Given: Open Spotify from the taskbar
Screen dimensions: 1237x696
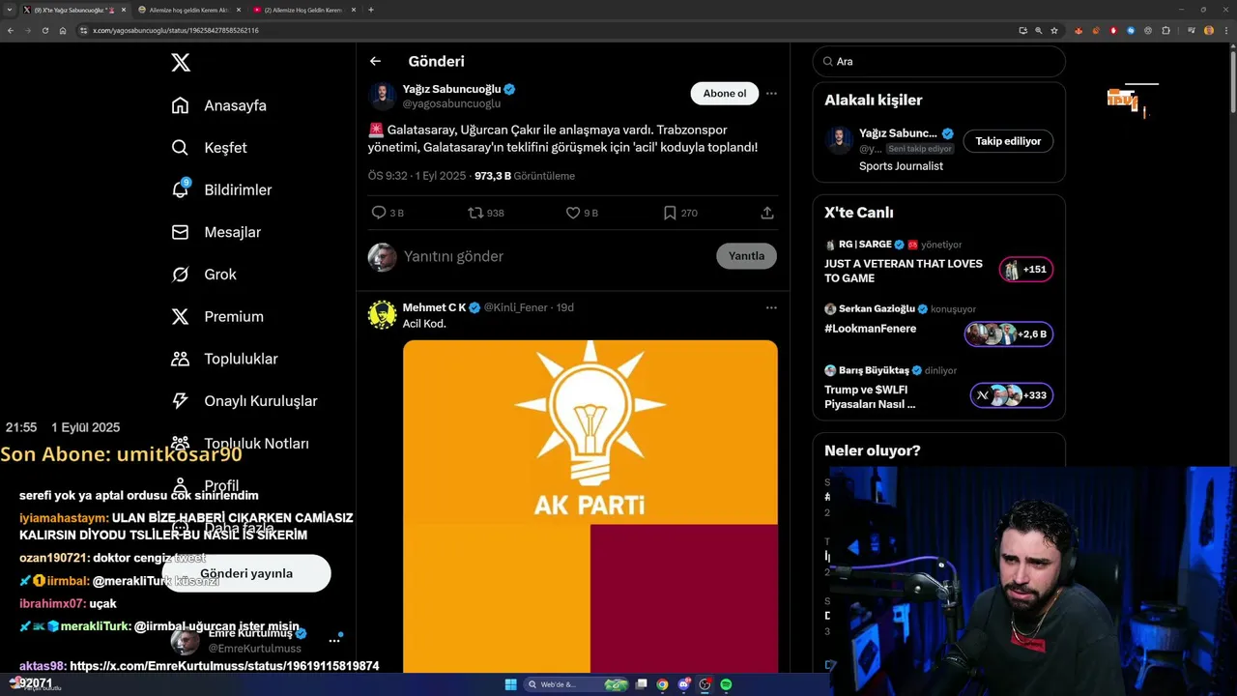Looking at the screenshot, I should click(x=726, y=684).
